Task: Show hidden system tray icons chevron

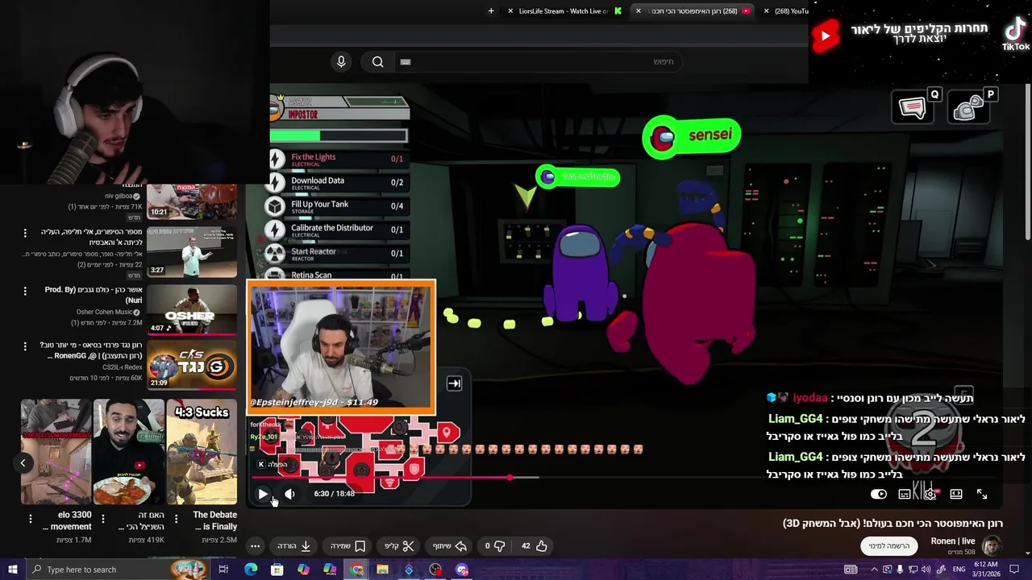Action: [x=875, y=570]
